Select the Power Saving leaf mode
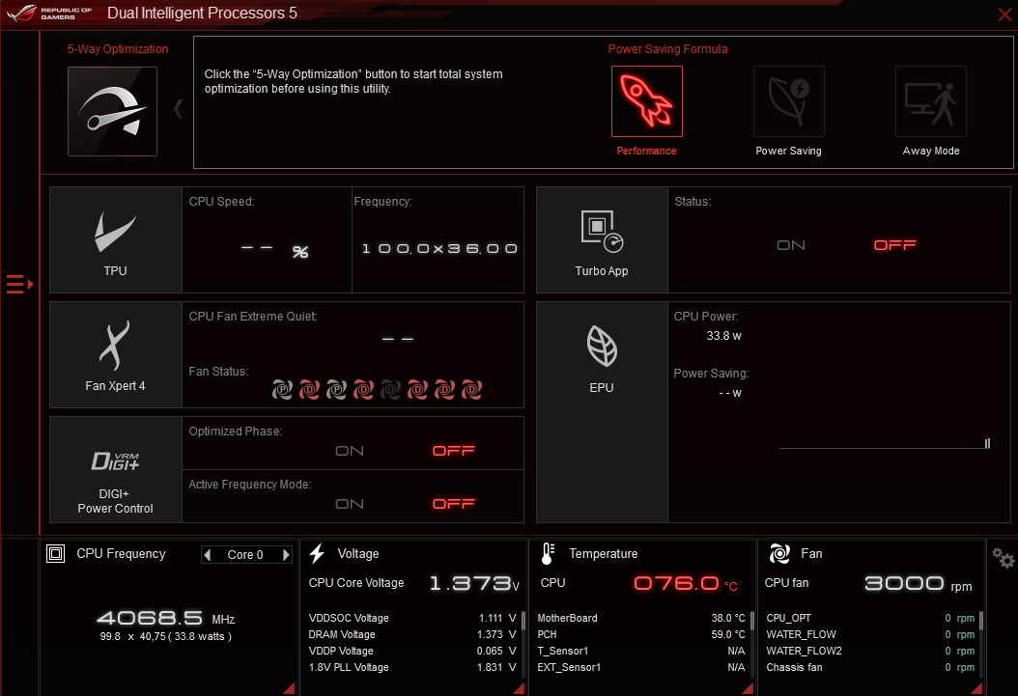The height and width of the screenshot is (696, 1018). (x=788, y=101)
